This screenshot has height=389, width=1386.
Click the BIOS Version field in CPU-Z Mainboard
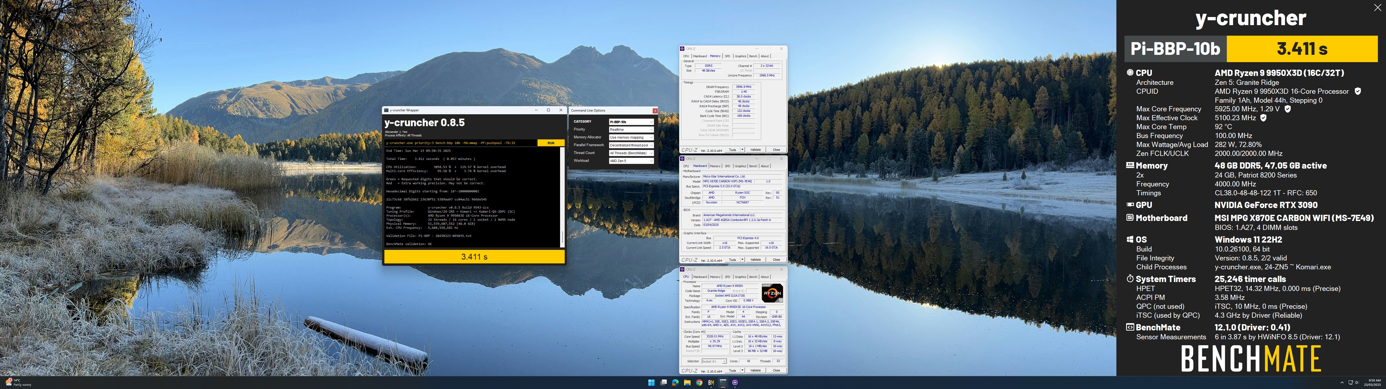pyautogui.click(x=742, y=220)
